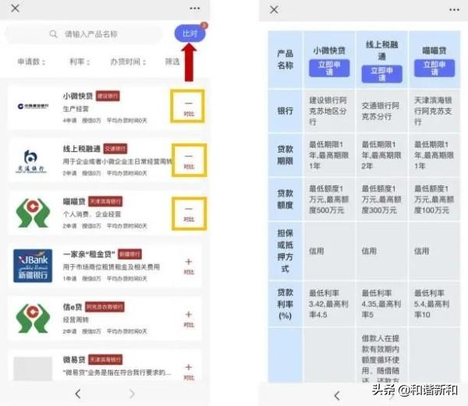468x406 pixels.
Task: Select the 贷款额度 row header
Action: tap(285, 199)
